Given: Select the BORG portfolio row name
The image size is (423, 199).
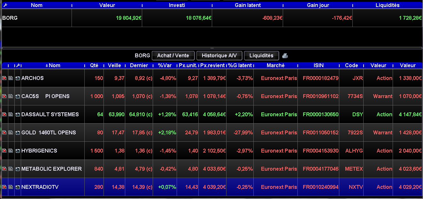Looking at the screenshot, I should 10,18.
